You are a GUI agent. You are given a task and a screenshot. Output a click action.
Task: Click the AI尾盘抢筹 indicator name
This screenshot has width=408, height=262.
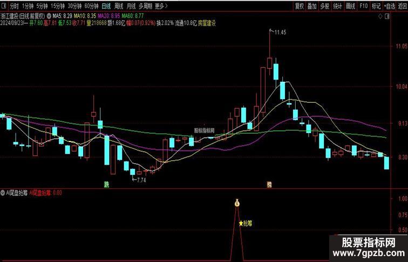17,193
